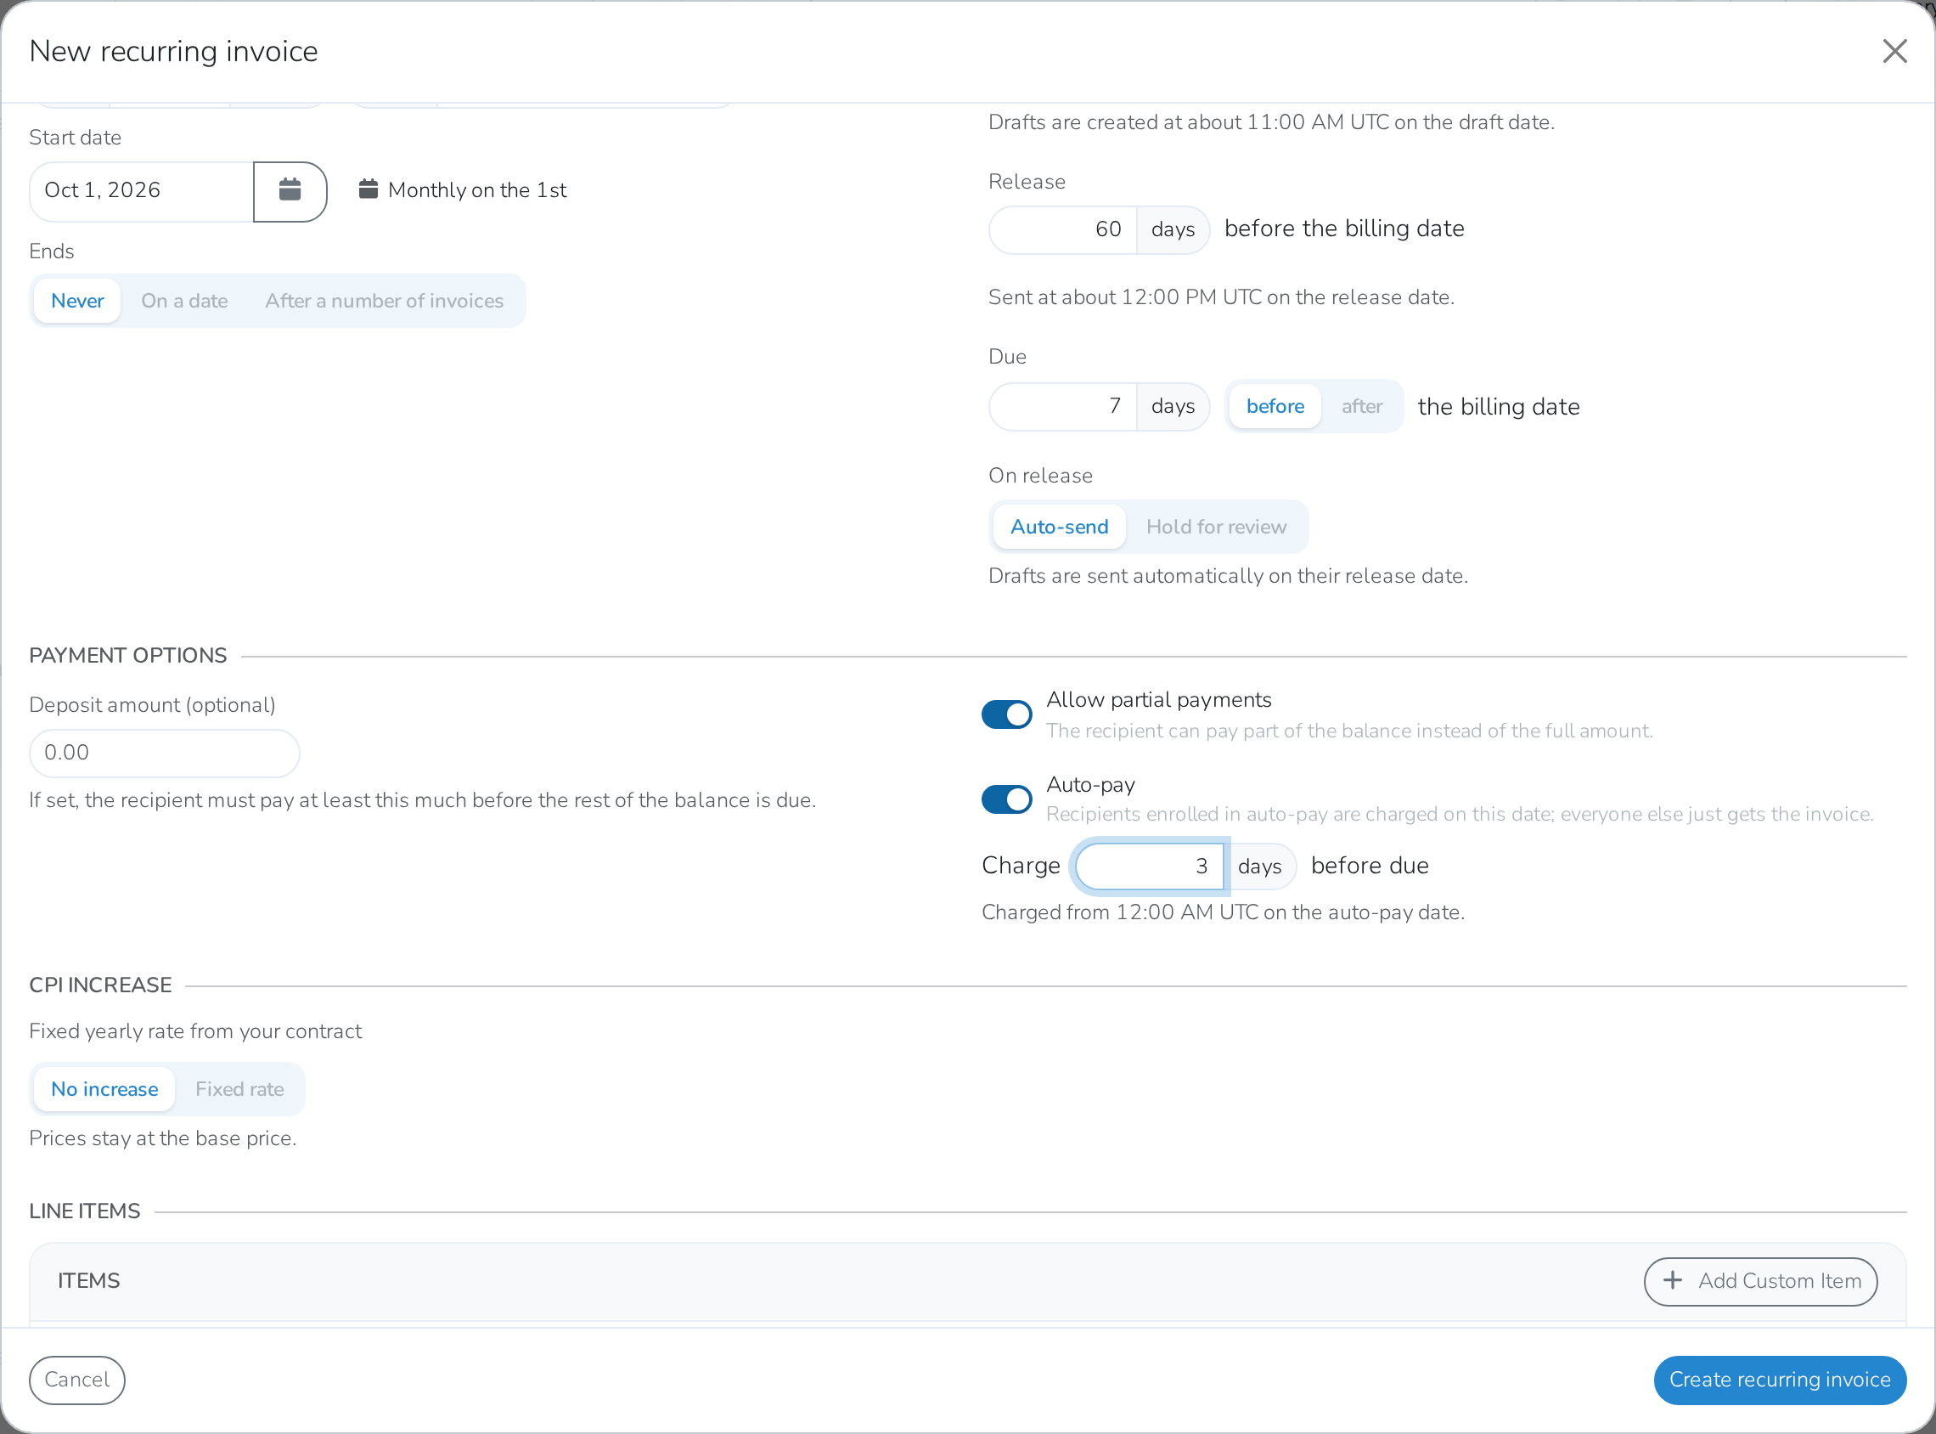Click the 'Prices stay at the base price.' note
The image size is (1936, 1434).
click(163, 1138)
